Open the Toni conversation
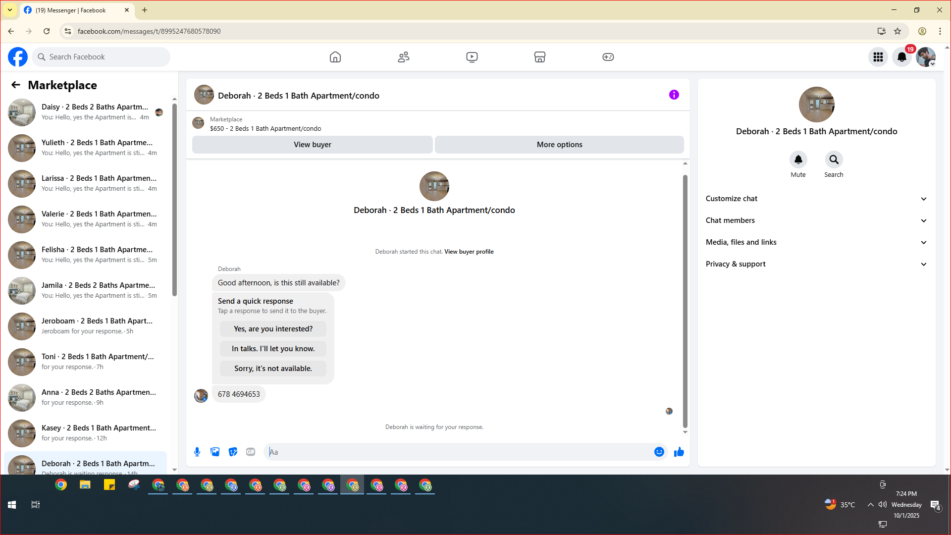The image size is (951, 535). coord(86,362)
